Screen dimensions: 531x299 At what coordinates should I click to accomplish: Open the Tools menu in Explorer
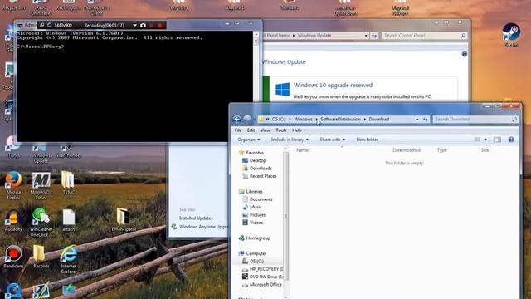point(280,130)
